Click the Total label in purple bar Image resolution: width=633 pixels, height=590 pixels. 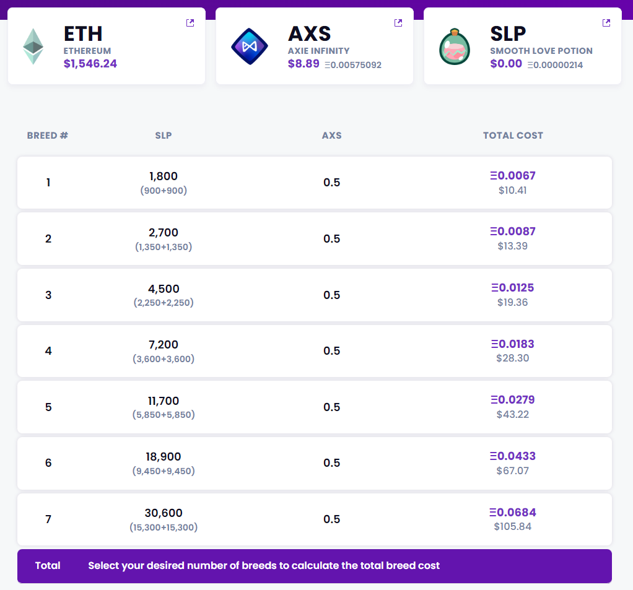(48, 566)
